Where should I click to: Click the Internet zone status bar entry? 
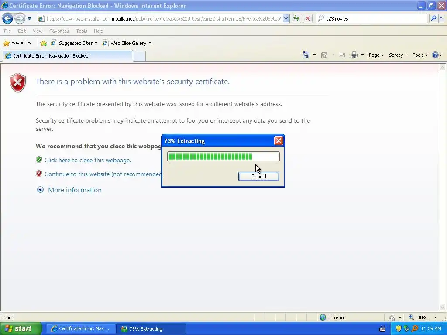332,318
